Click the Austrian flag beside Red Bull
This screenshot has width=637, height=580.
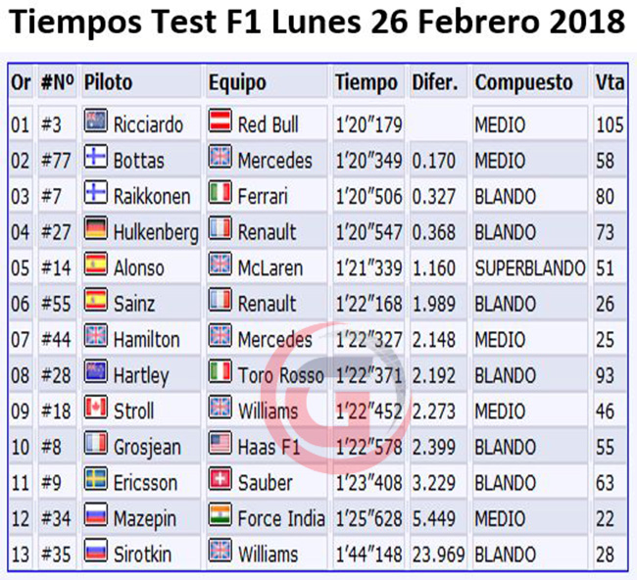click(220, 121)
